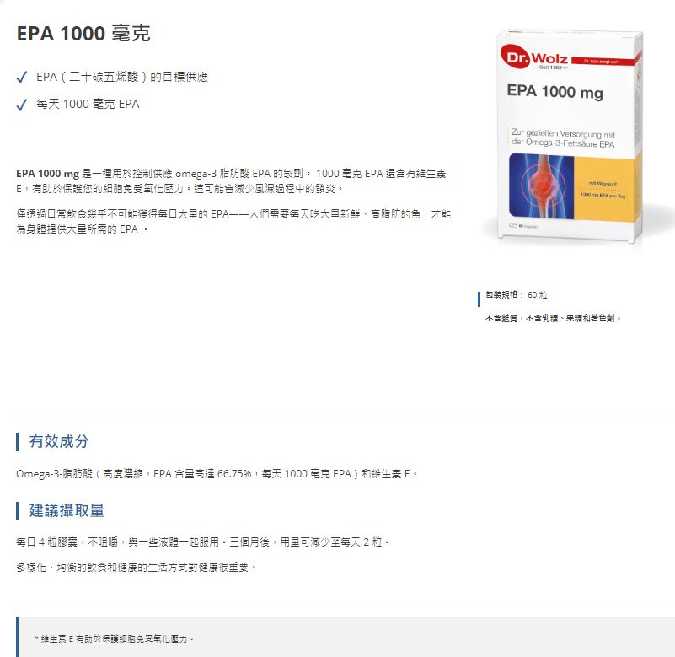Click the Omega-3-脂肪酸 ingredients sentence
675x657 pixels.
click(x=217, y=474)
